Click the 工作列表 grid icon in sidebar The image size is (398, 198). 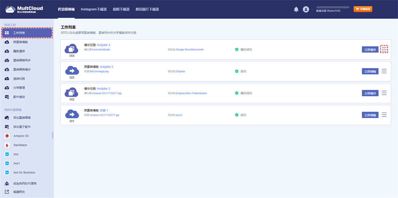pos(7,33)
